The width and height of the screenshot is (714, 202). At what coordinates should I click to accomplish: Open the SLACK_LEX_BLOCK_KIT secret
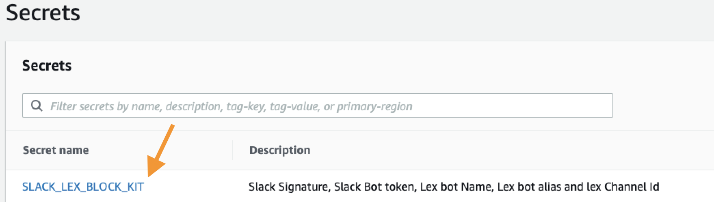pyautogui.click(x=83, y=187)
